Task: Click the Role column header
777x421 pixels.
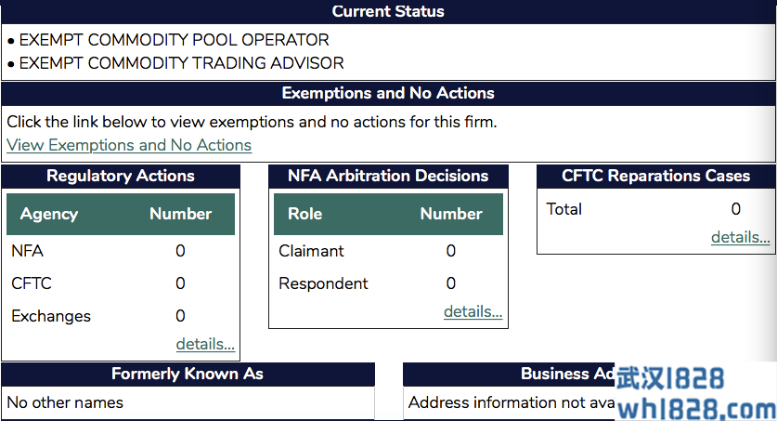Action: [304, 214]
